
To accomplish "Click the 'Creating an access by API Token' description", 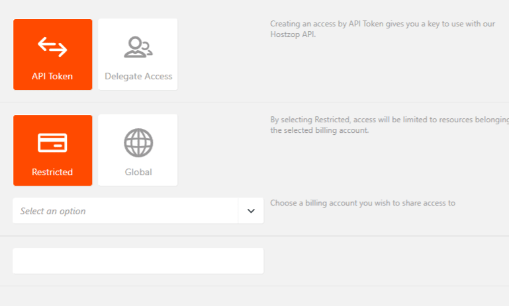I will tap(383, 29).
